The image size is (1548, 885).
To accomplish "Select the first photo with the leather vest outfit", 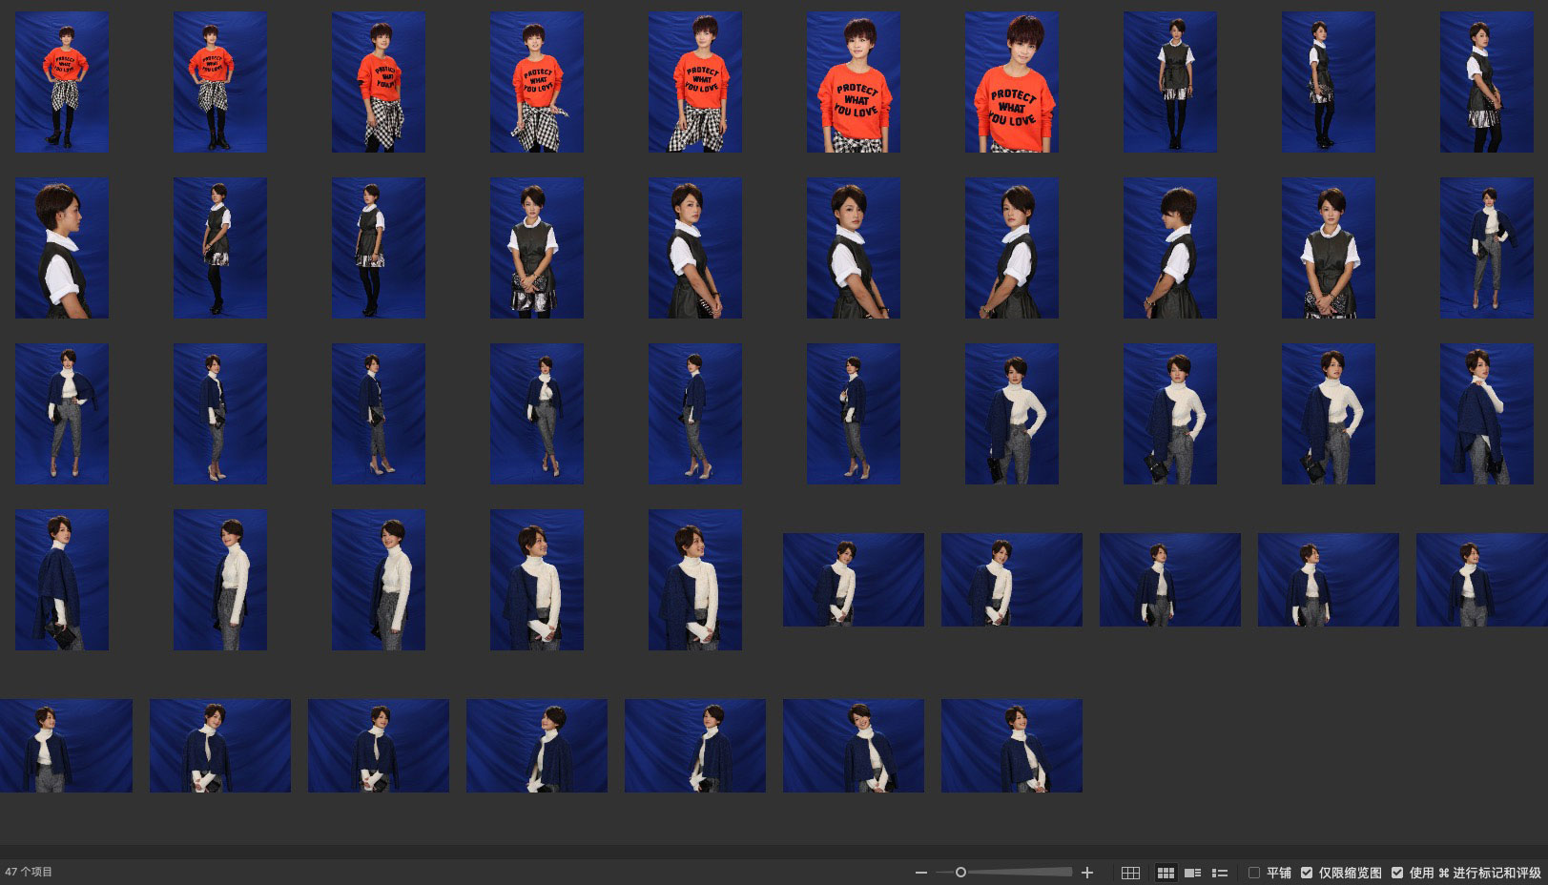I will click(1170, 82).
